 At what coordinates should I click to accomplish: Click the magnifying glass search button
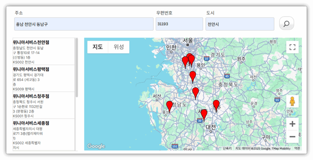pos(286,24)
